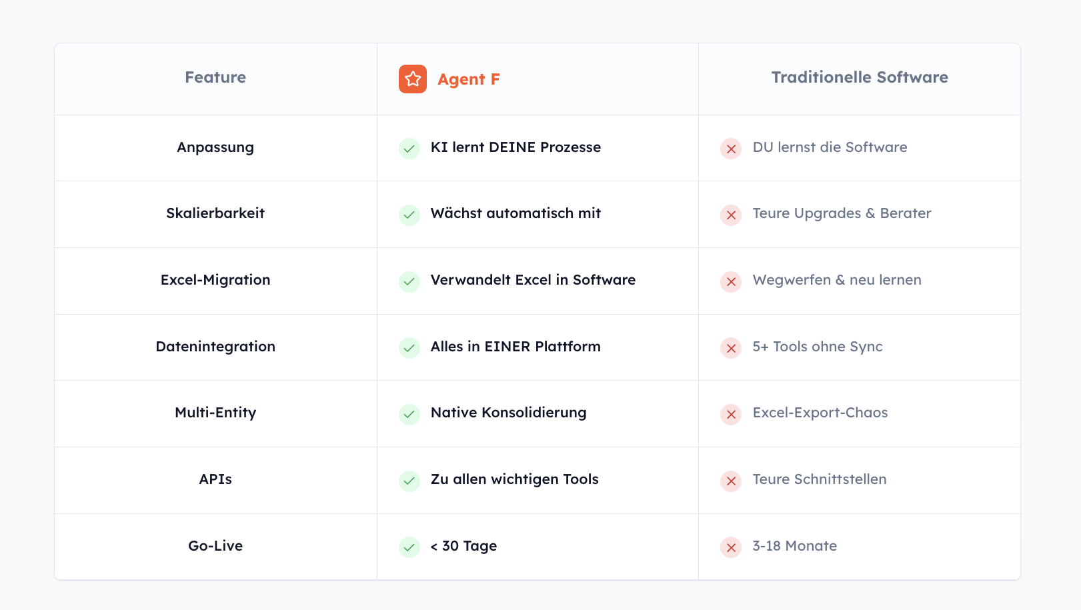Click the Go-Live feature label
1081x610 pixels.
(215, 546)
